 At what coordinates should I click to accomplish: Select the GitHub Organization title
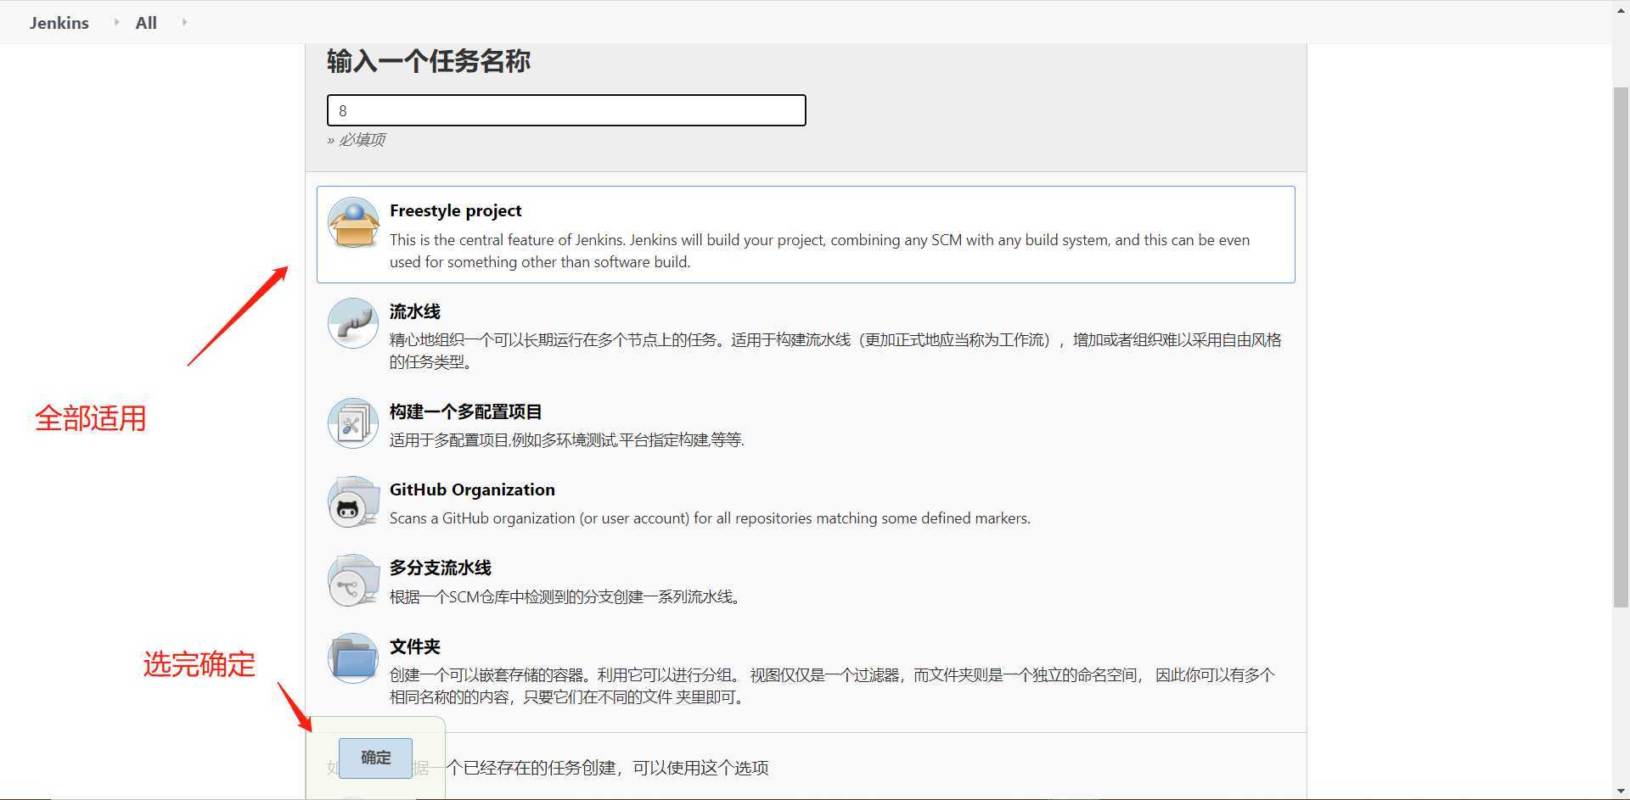pos(472,490)
